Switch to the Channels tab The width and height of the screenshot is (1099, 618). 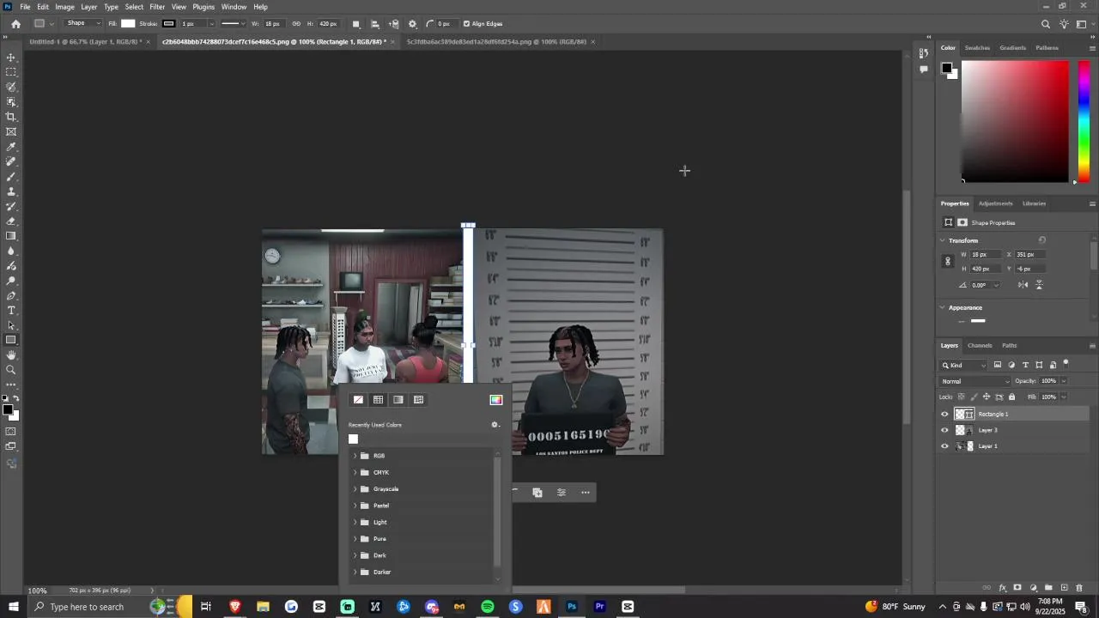[x=980, y=346]
